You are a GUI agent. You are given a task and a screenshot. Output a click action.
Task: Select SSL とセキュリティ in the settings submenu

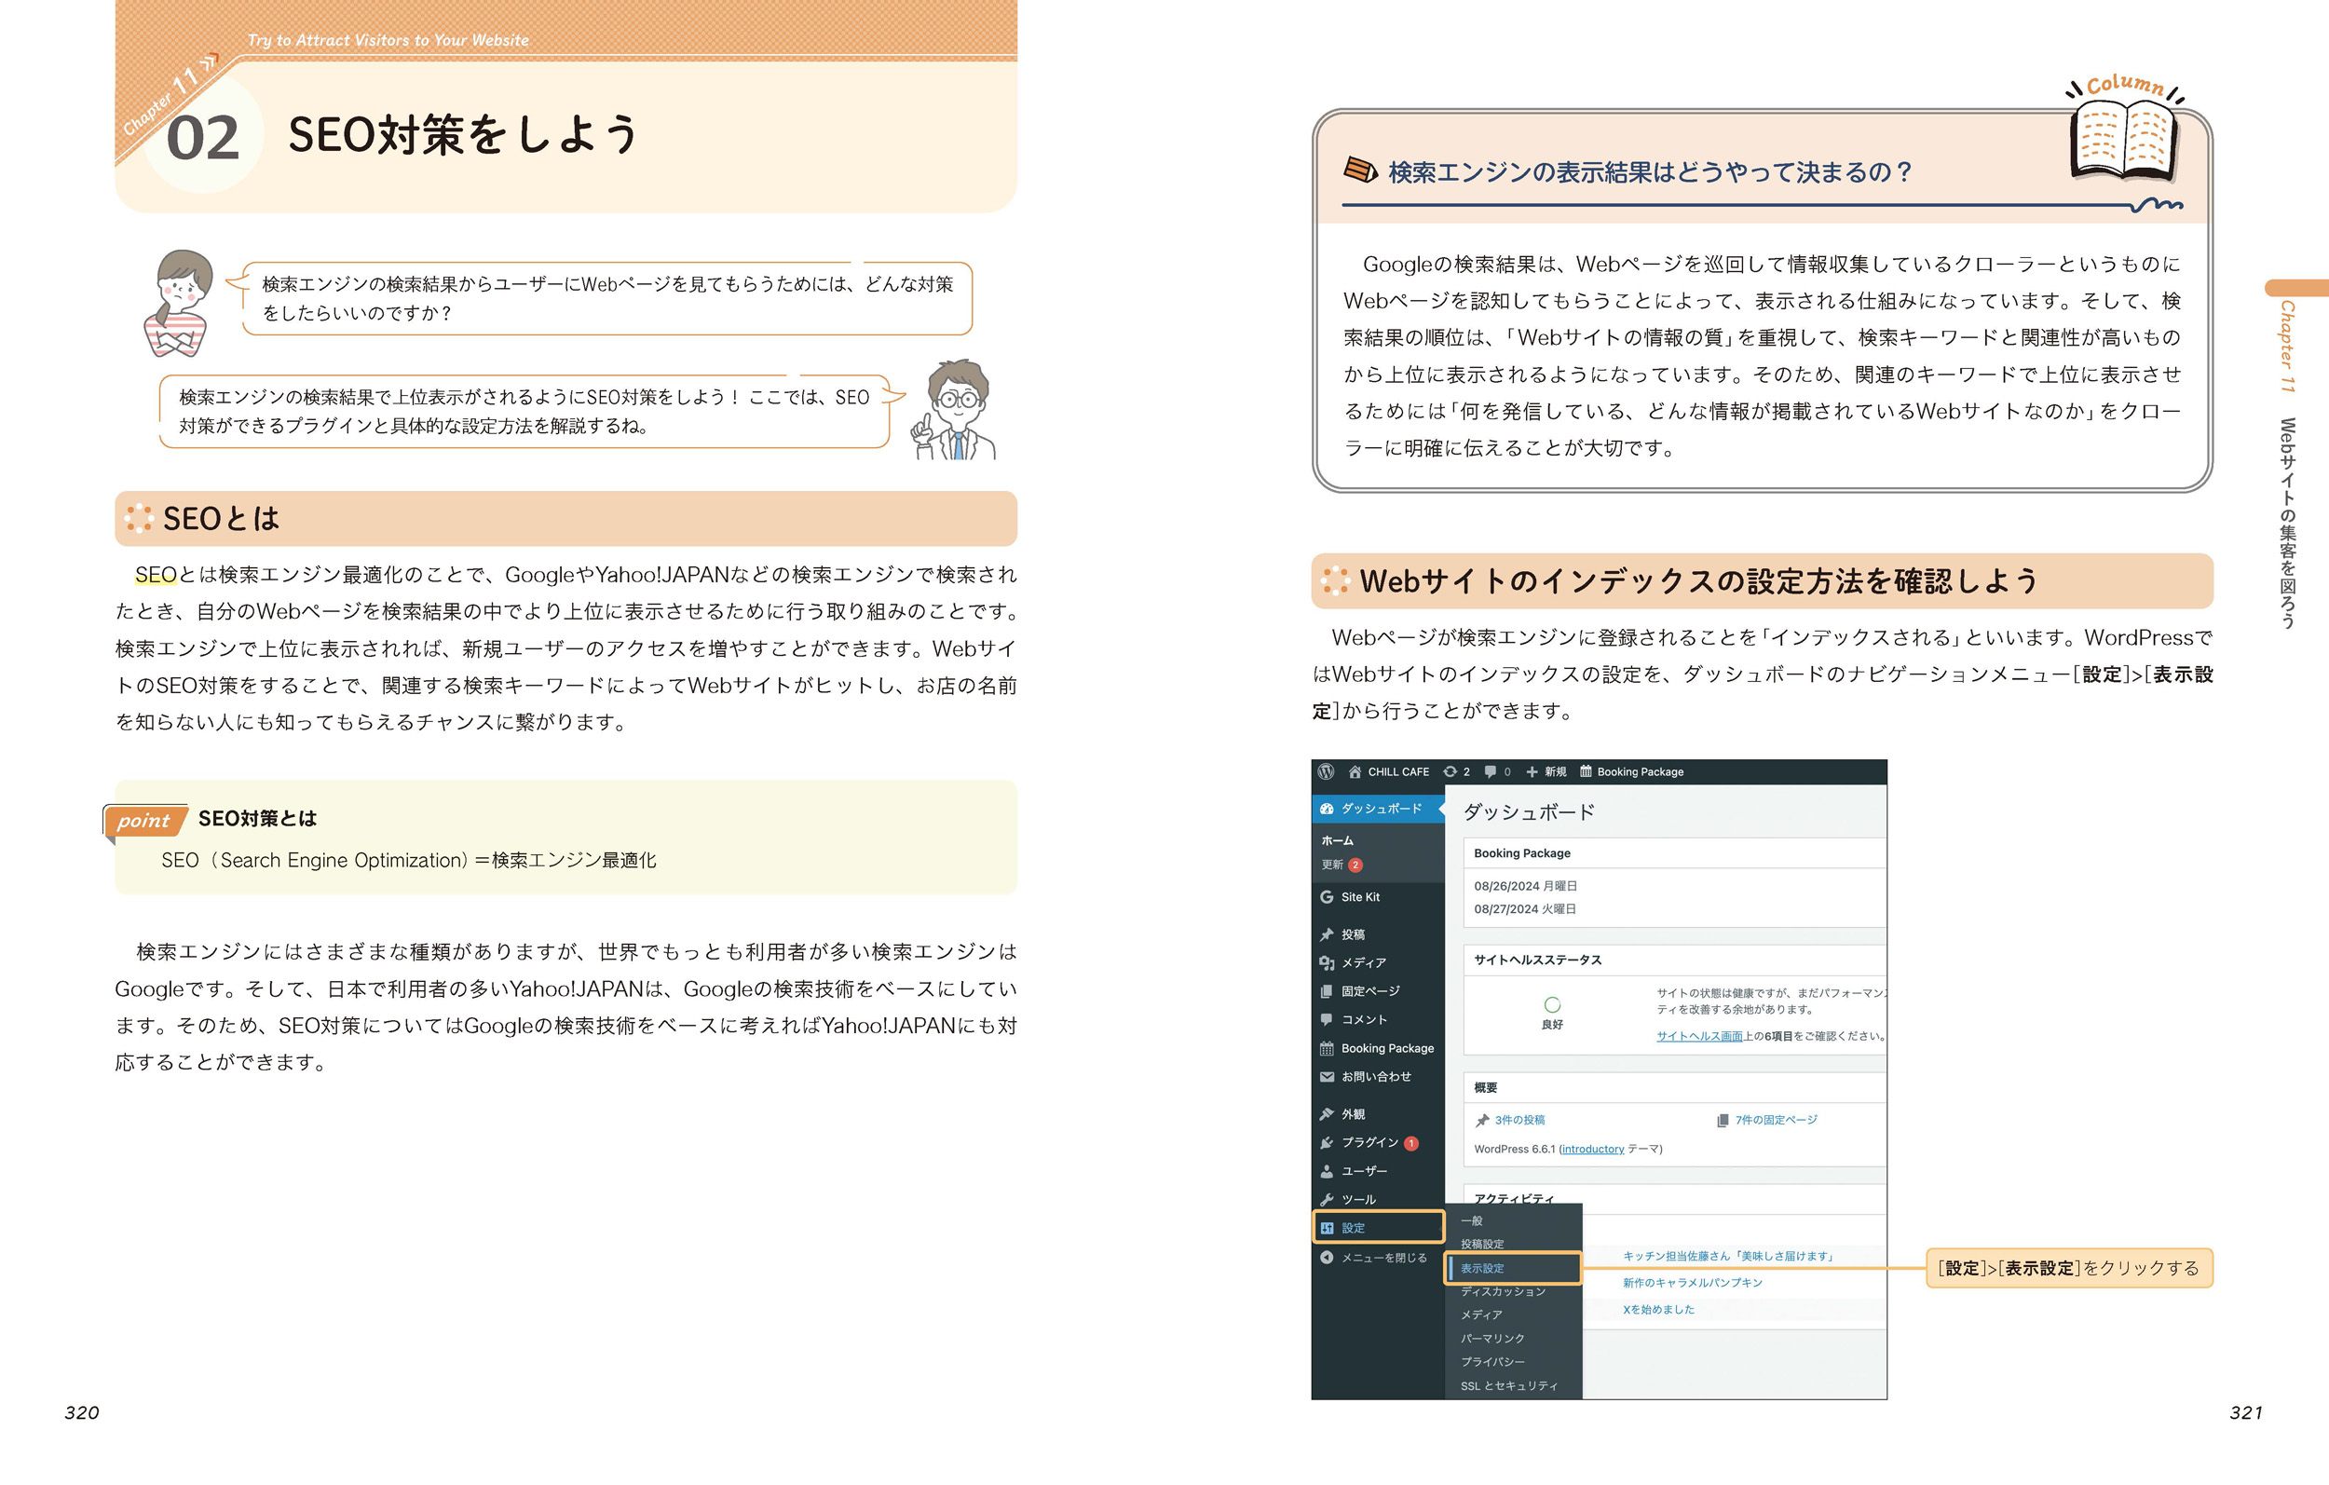tap(1509, 1385)
